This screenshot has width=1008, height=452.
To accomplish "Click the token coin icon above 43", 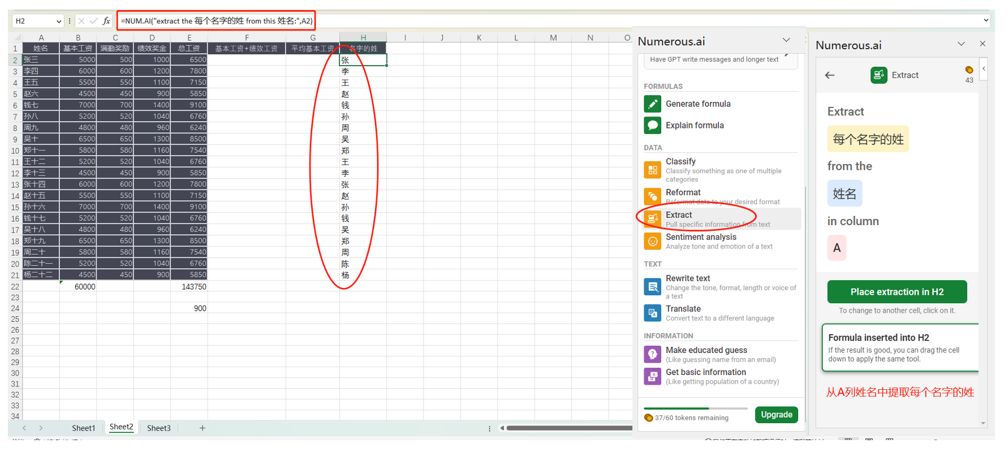I will (x=969, y=70).
